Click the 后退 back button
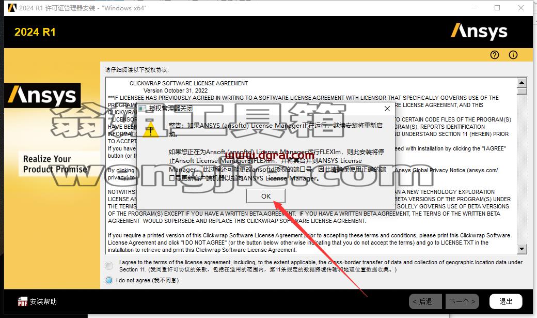The image size is (537, 318). pos(425,301)
